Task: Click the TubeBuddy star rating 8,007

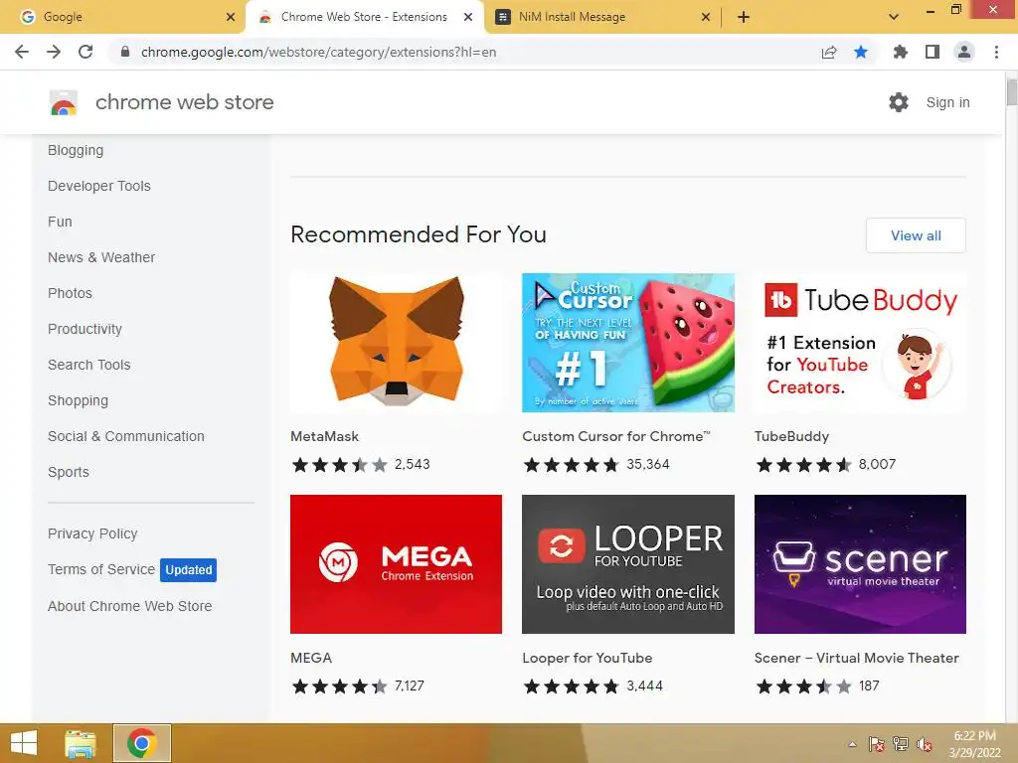Action: (825, 465)
